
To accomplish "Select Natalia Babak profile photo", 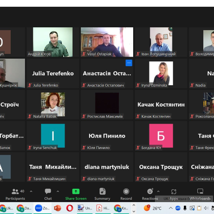I will (53, 104).
